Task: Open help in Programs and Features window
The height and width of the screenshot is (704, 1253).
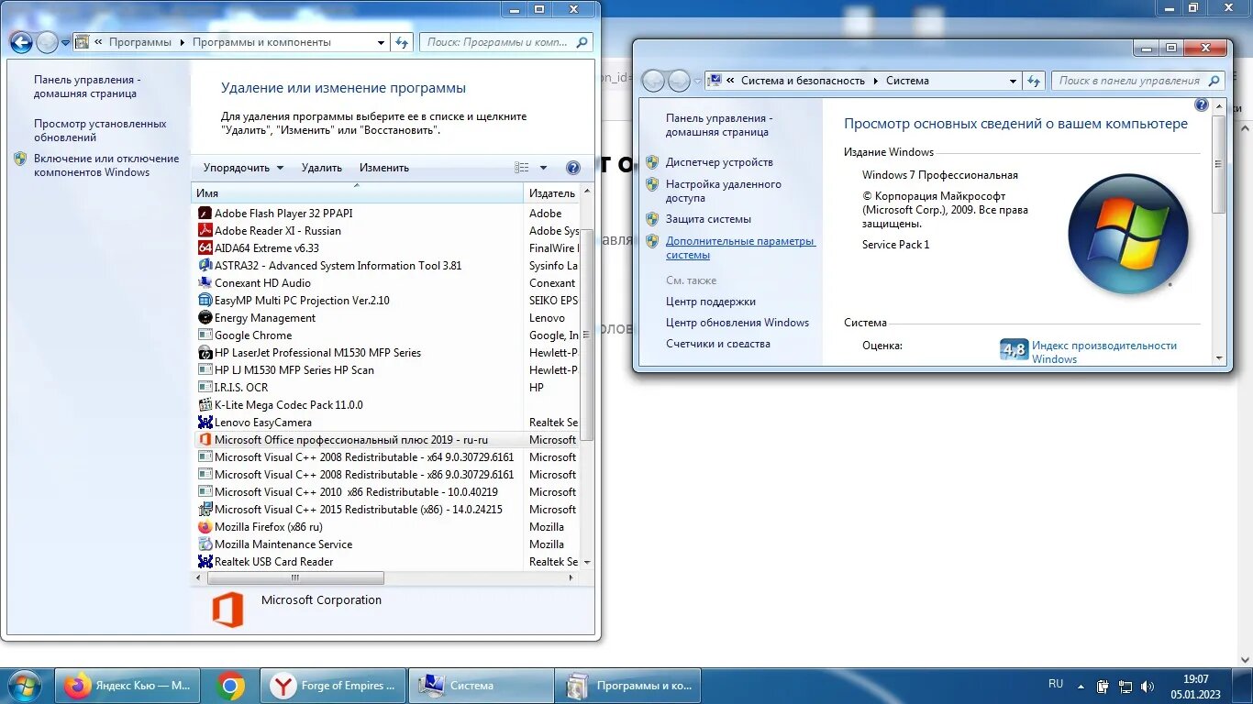Action: (573, 168)
